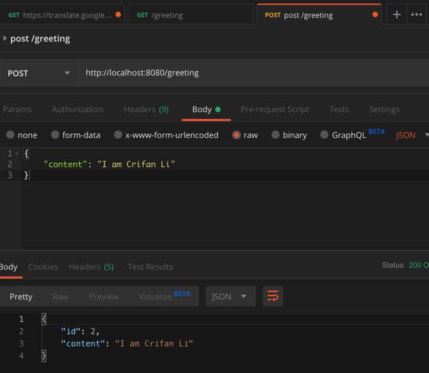Viewport: 429px width, 373px height.
Task: Click the request URL input field
Action: [251, 73]
